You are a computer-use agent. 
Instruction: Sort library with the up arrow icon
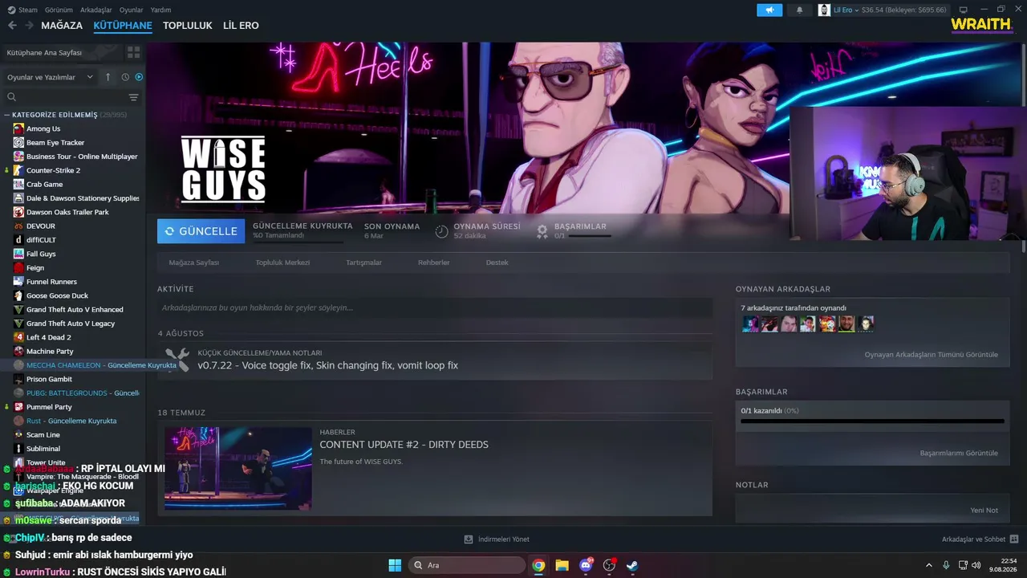tap(108, 77)
